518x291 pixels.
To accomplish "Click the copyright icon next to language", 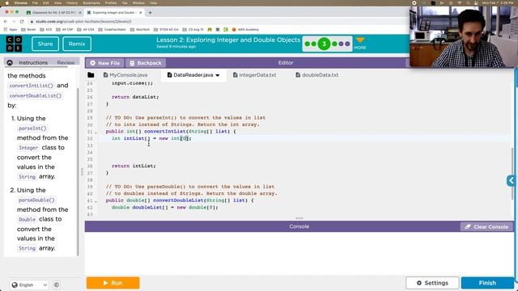I will 57,285.
